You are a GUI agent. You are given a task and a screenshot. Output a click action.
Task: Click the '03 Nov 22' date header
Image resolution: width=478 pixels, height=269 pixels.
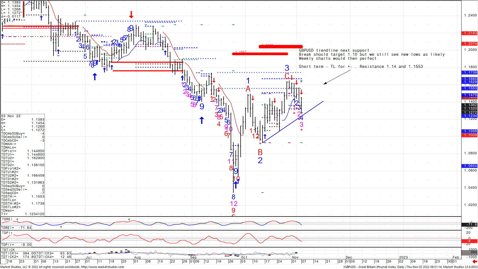11,116
